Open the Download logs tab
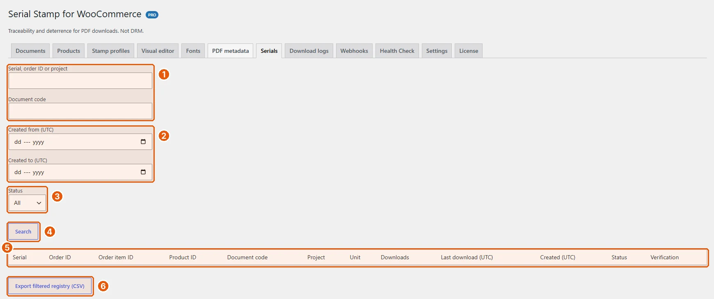The width and height of the screenshot is (714, 299). 309,51
